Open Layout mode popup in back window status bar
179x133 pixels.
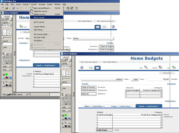point(22,94)
